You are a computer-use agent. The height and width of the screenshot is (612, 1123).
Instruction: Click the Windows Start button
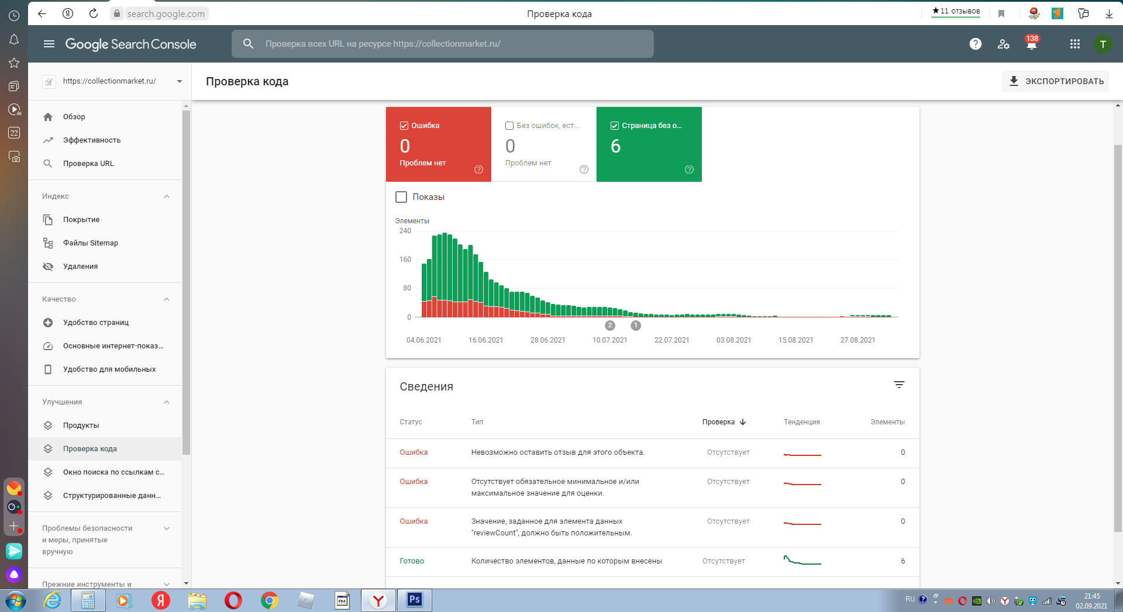pyautogui.click(x=16, y=600)
